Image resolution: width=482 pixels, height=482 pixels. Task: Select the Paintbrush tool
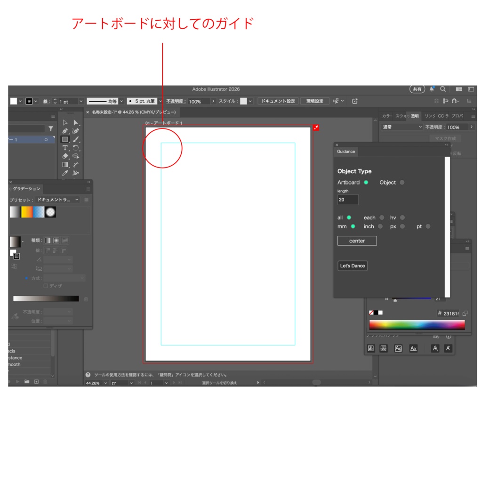click(x=76, y=139)
